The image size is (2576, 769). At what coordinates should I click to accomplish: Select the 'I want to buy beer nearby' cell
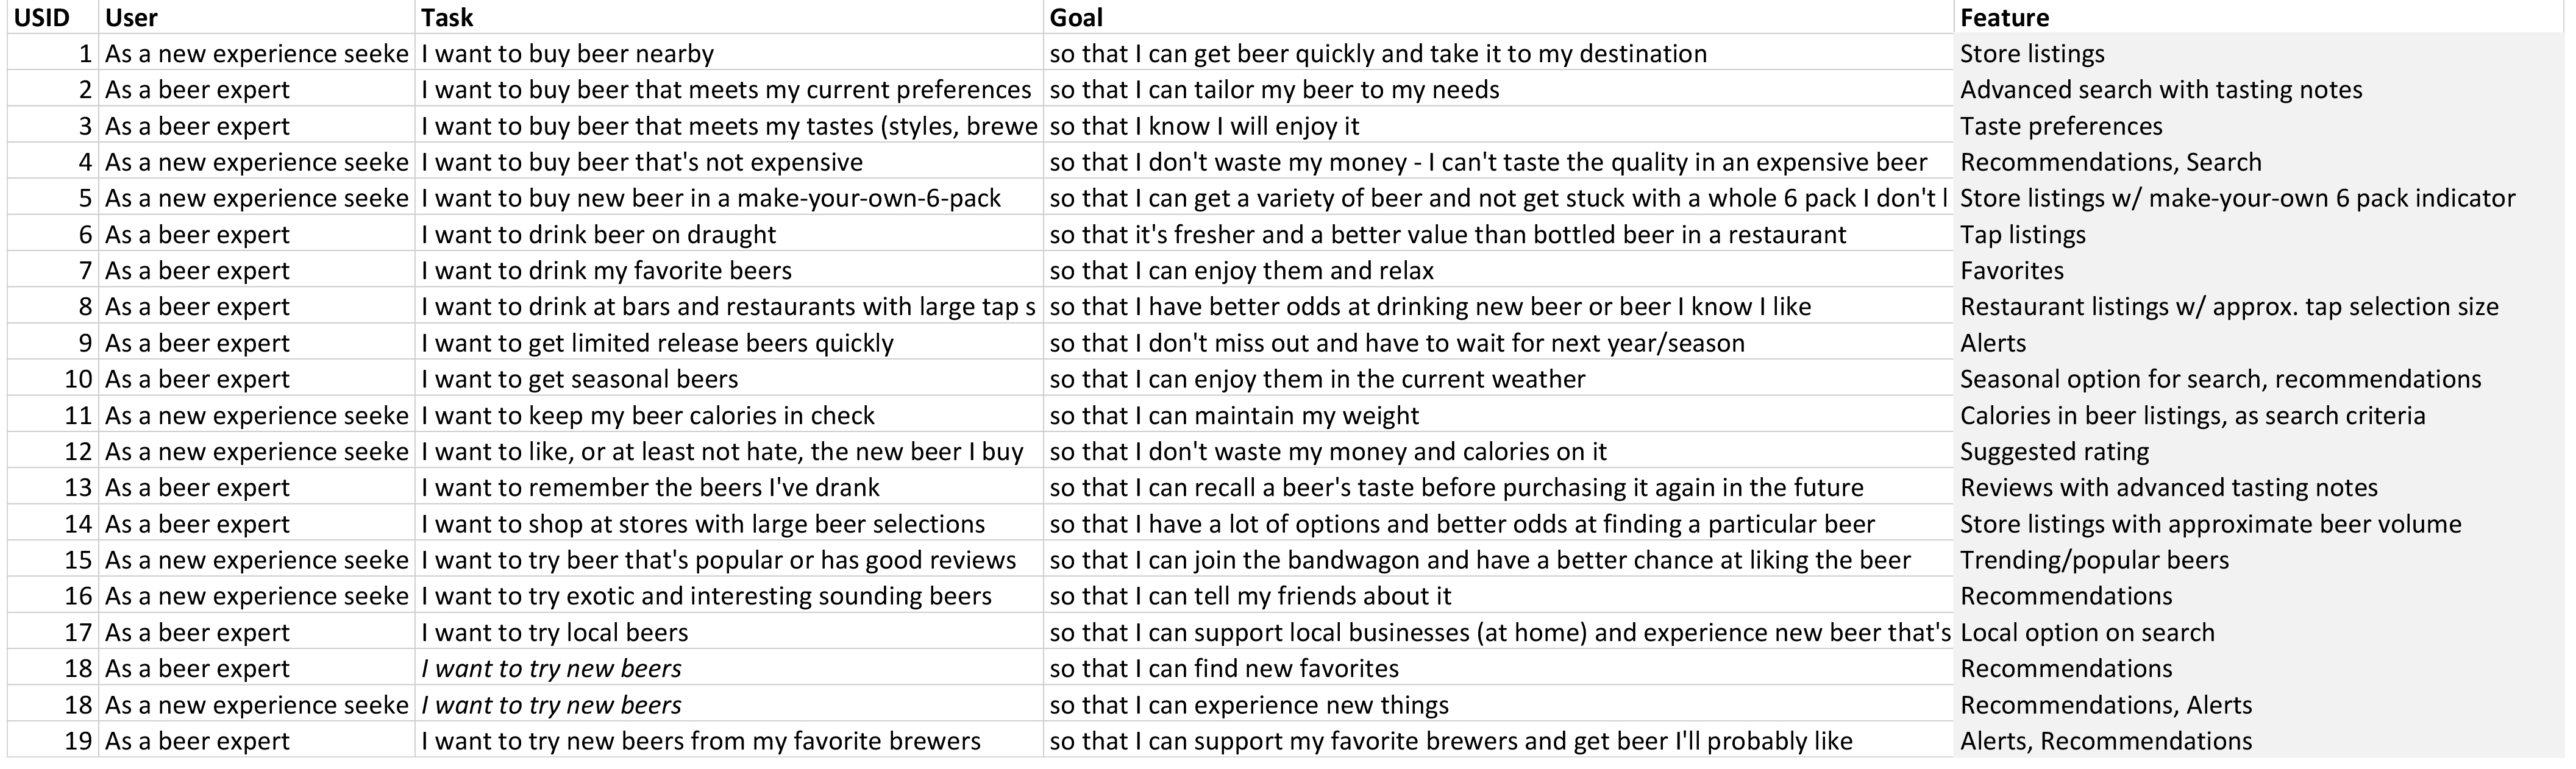729,53
